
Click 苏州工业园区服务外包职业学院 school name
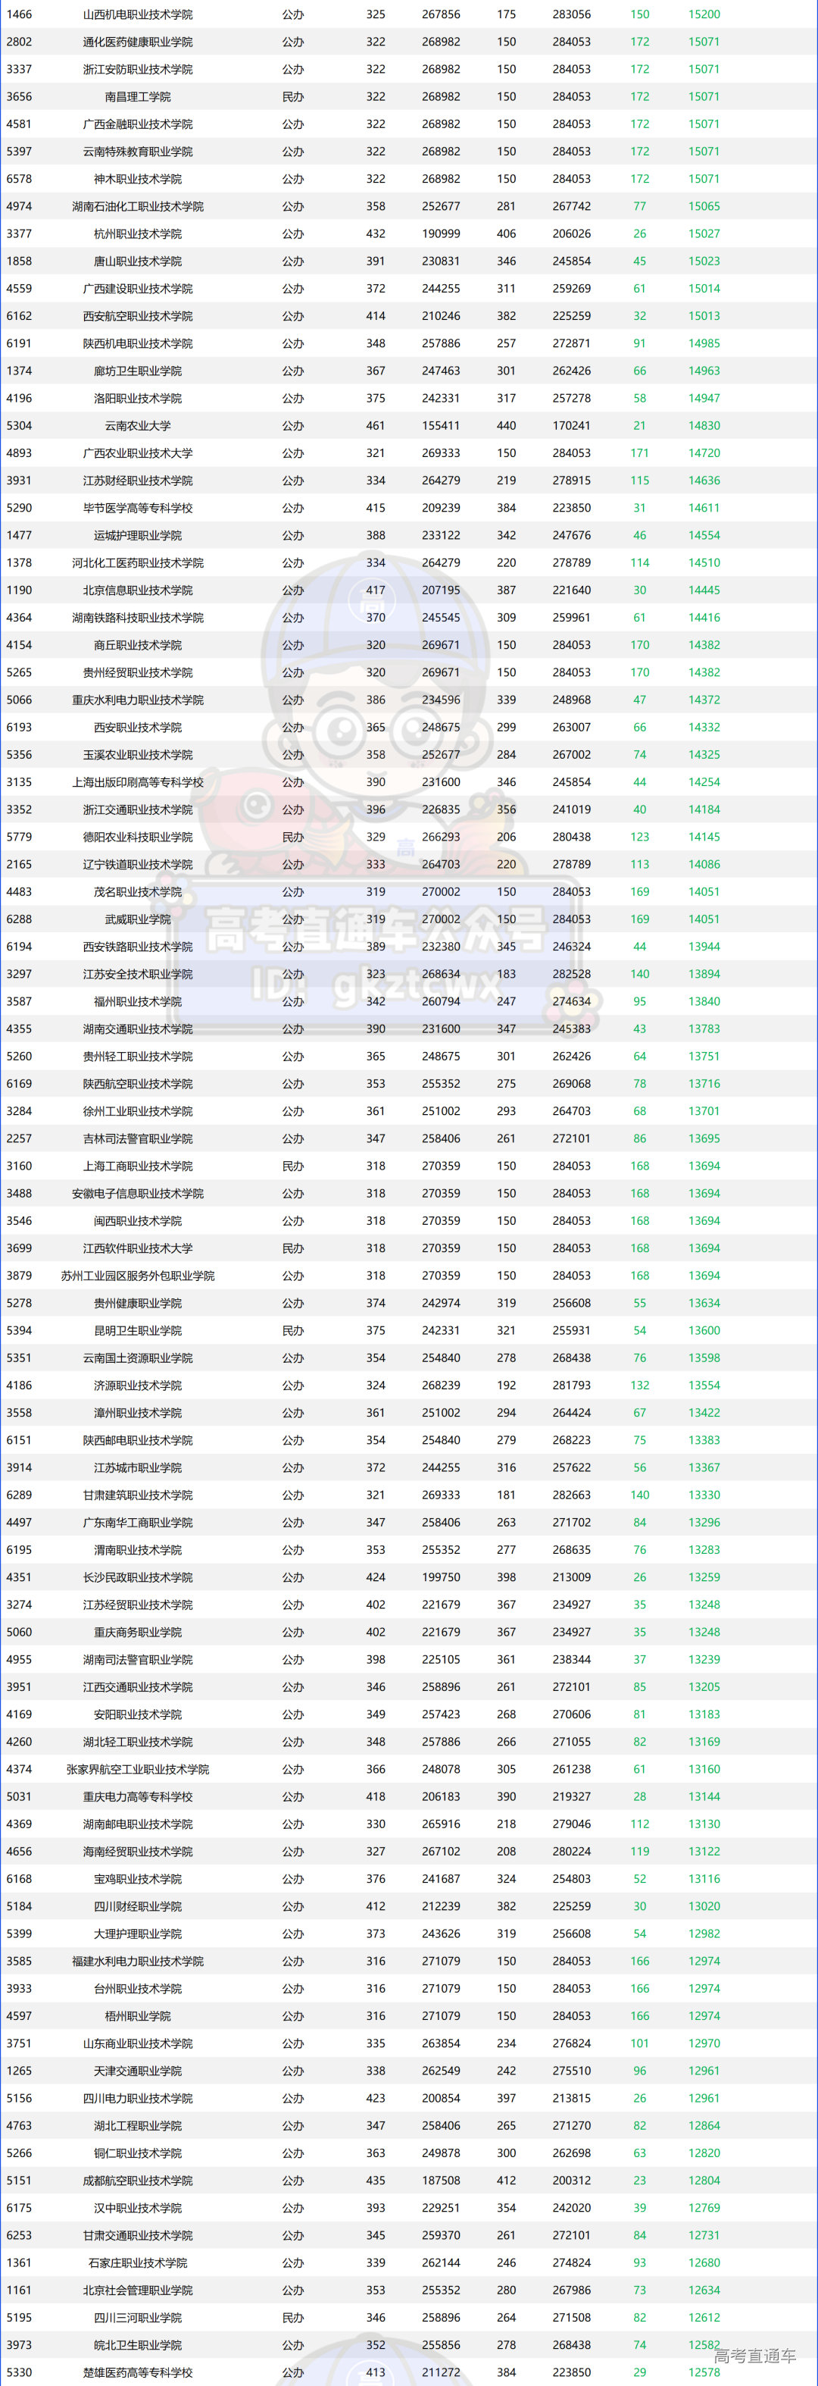click(x=138, y=1276)
